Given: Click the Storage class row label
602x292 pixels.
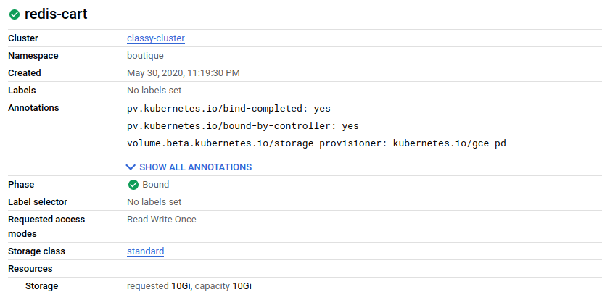Looking at the screenshot, I should 36,251.
